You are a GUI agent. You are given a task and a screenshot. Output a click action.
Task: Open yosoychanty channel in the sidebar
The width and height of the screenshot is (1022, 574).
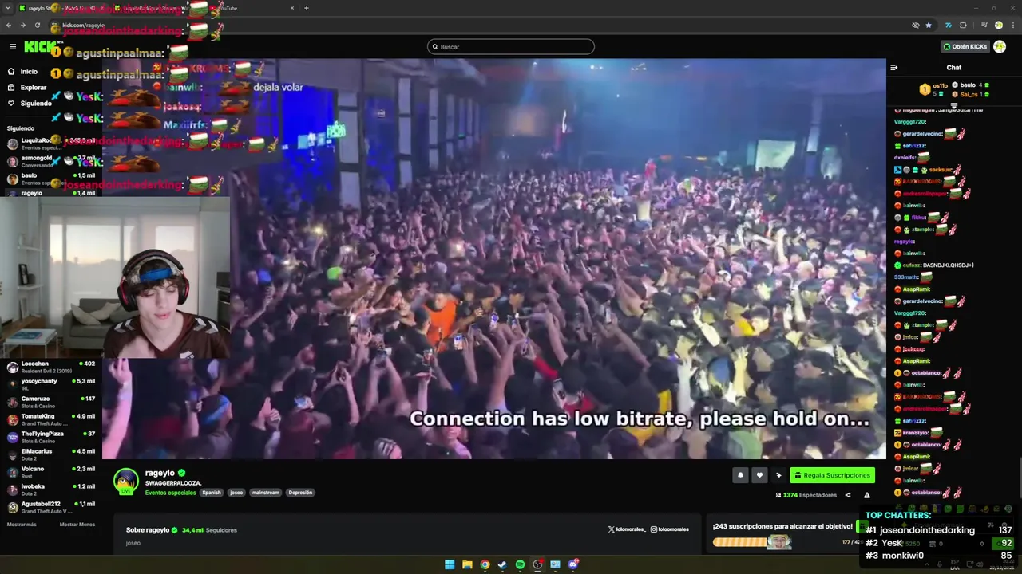(51, 384)
